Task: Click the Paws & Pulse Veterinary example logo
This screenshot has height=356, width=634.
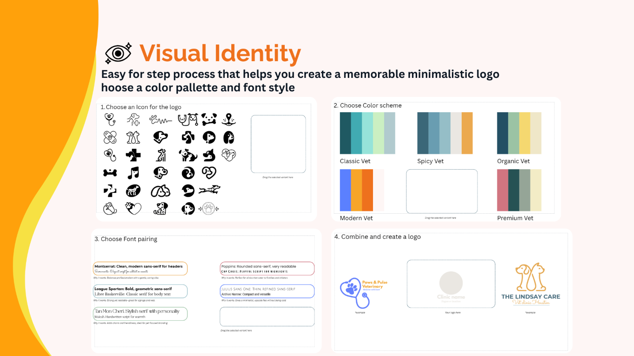Action: 363,291
